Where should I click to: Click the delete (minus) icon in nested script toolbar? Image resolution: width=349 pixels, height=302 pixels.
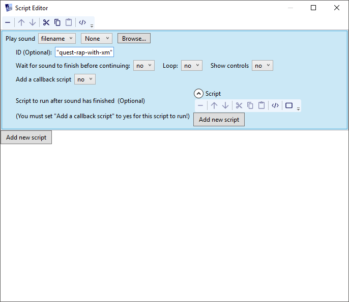pos(200,105)
